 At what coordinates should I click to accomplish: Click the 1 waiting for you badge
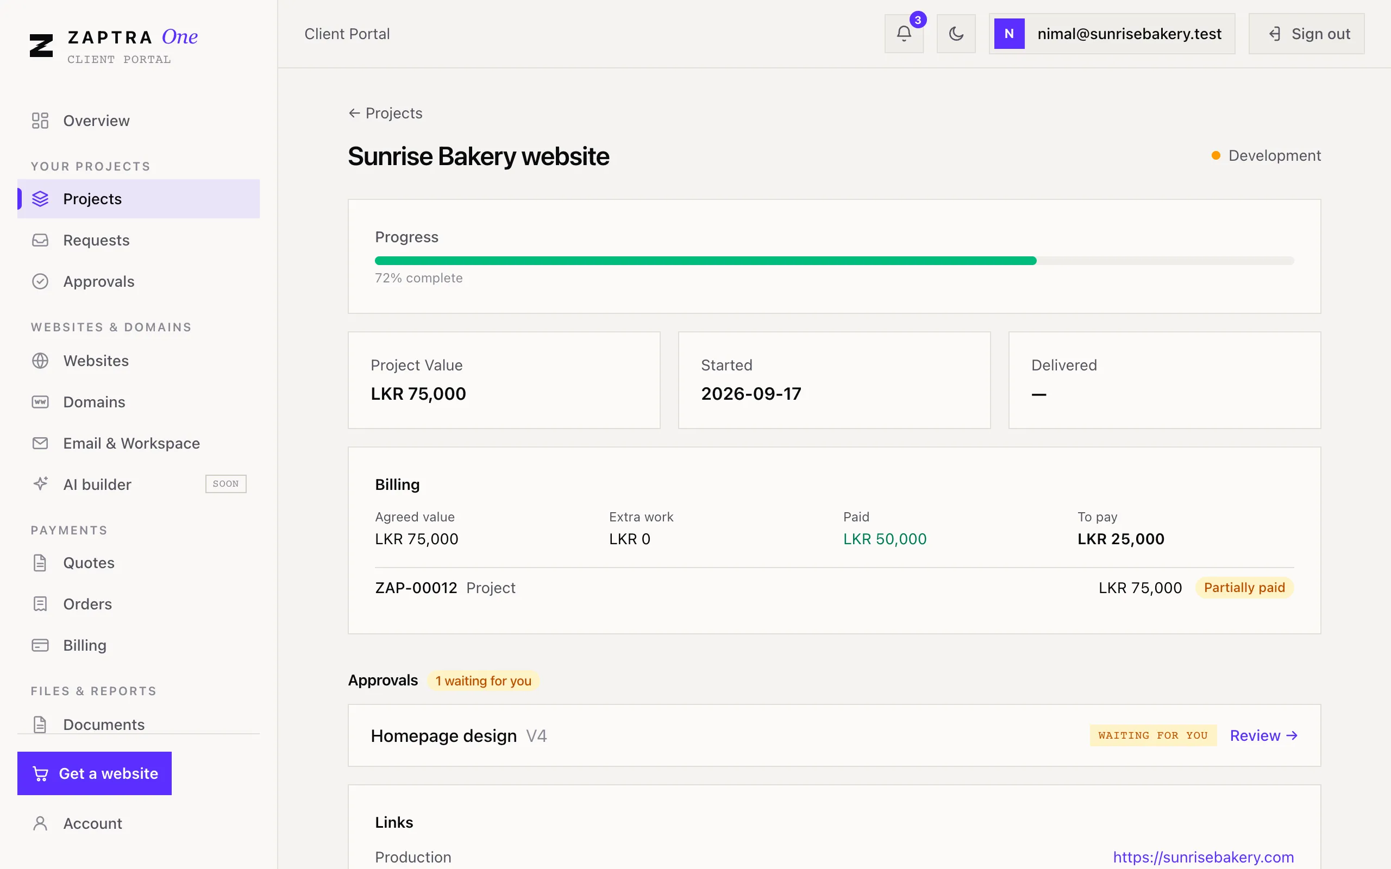[483, 681]
